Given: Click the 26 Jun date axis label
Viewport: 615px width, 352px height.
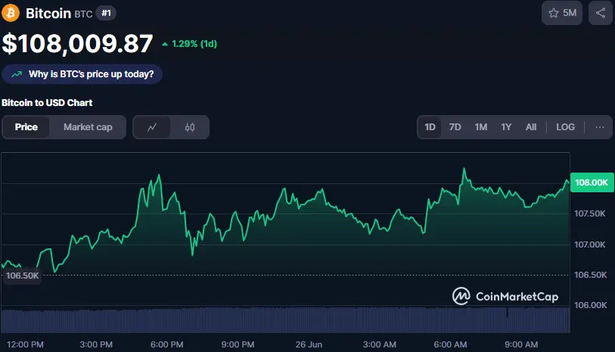Looking at the screenshot, I should coord(309,344).
